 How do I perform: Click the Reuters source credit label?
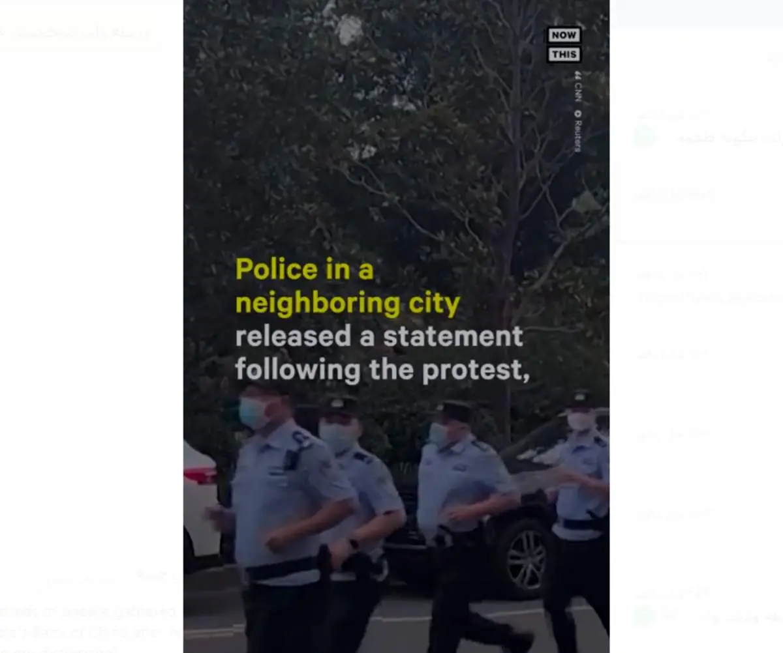coord(577,130)
